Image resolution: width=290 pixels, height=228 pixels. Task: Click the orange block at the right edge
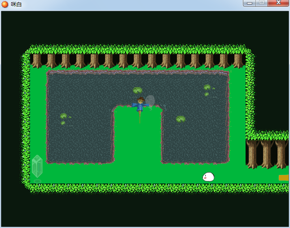284,178
